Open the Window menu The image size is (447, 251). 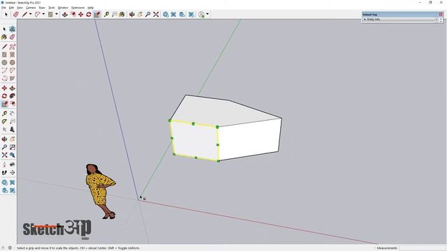coord(63,8)
